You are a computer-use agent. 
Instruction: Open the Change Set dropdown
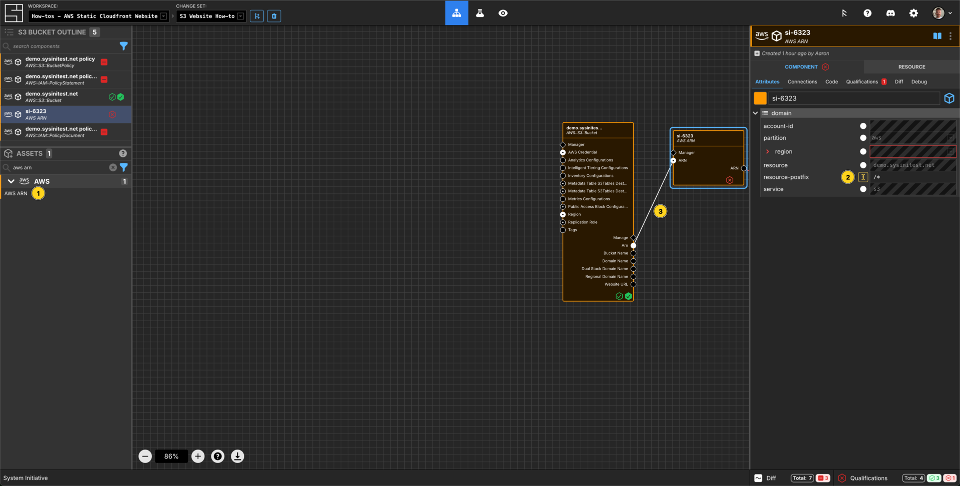coord(211,16)
